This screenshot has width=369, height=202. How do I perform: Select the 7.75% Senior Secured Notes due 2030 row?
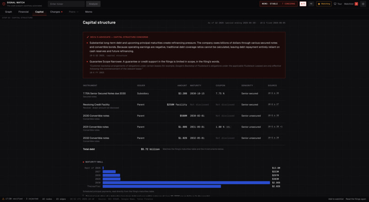click(184, 95)
